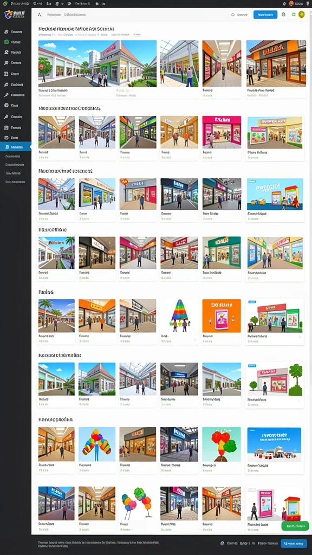Click the green circular icon in admin bar
312x555 pixels.
tap(5, 3)
